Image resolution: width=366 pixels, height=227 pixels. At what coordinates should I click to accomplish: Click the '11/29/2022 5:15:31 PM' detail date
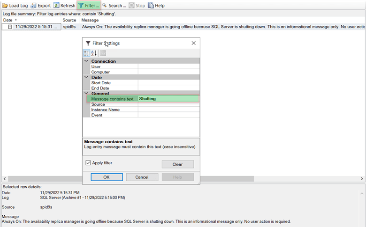point(60,192)
